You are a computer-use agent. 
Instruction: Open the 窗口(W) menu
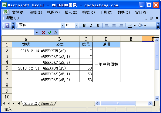[141, 12]
